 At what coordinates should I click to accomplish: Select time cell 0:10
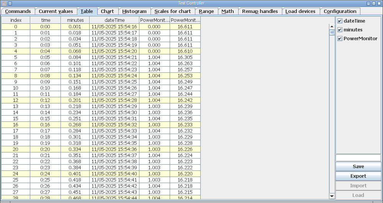pos(46,88)
